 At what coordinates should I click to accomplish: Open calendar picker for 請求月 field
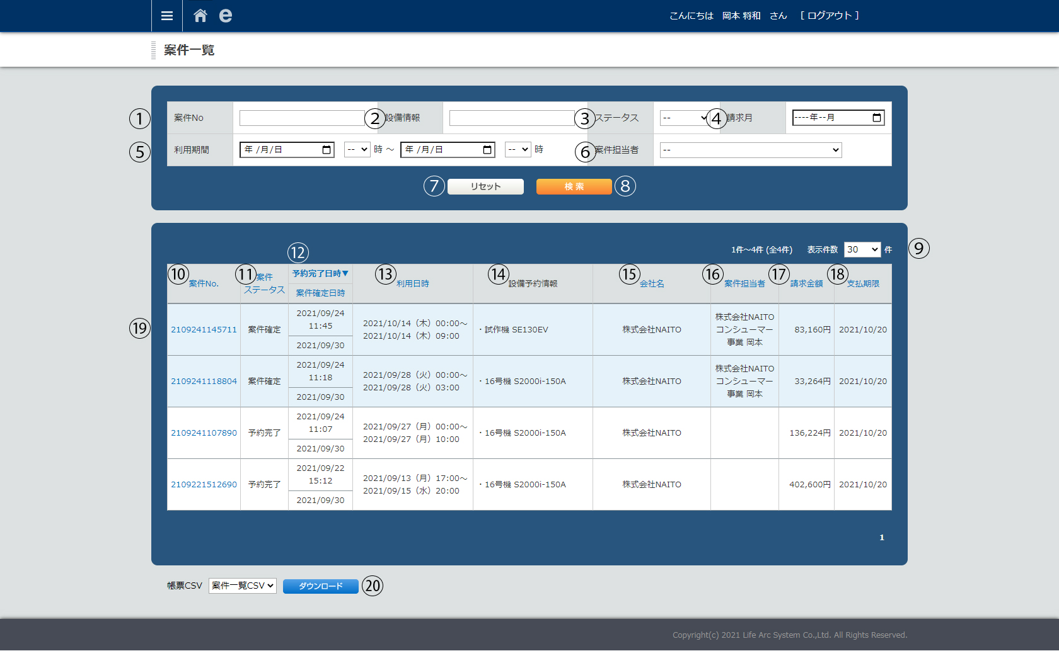(x=876, y=118)
